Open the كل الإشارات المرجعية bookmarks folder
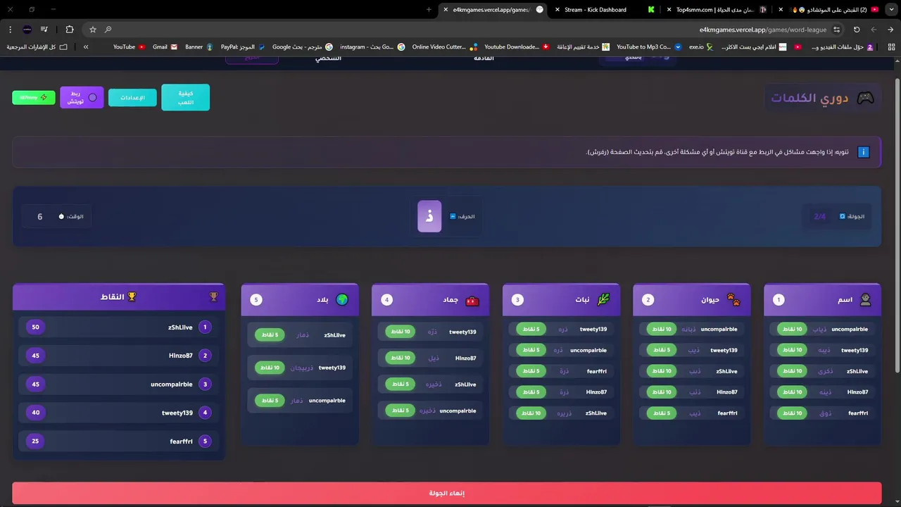Screen dimensions: 901x507 click(37, 47)
